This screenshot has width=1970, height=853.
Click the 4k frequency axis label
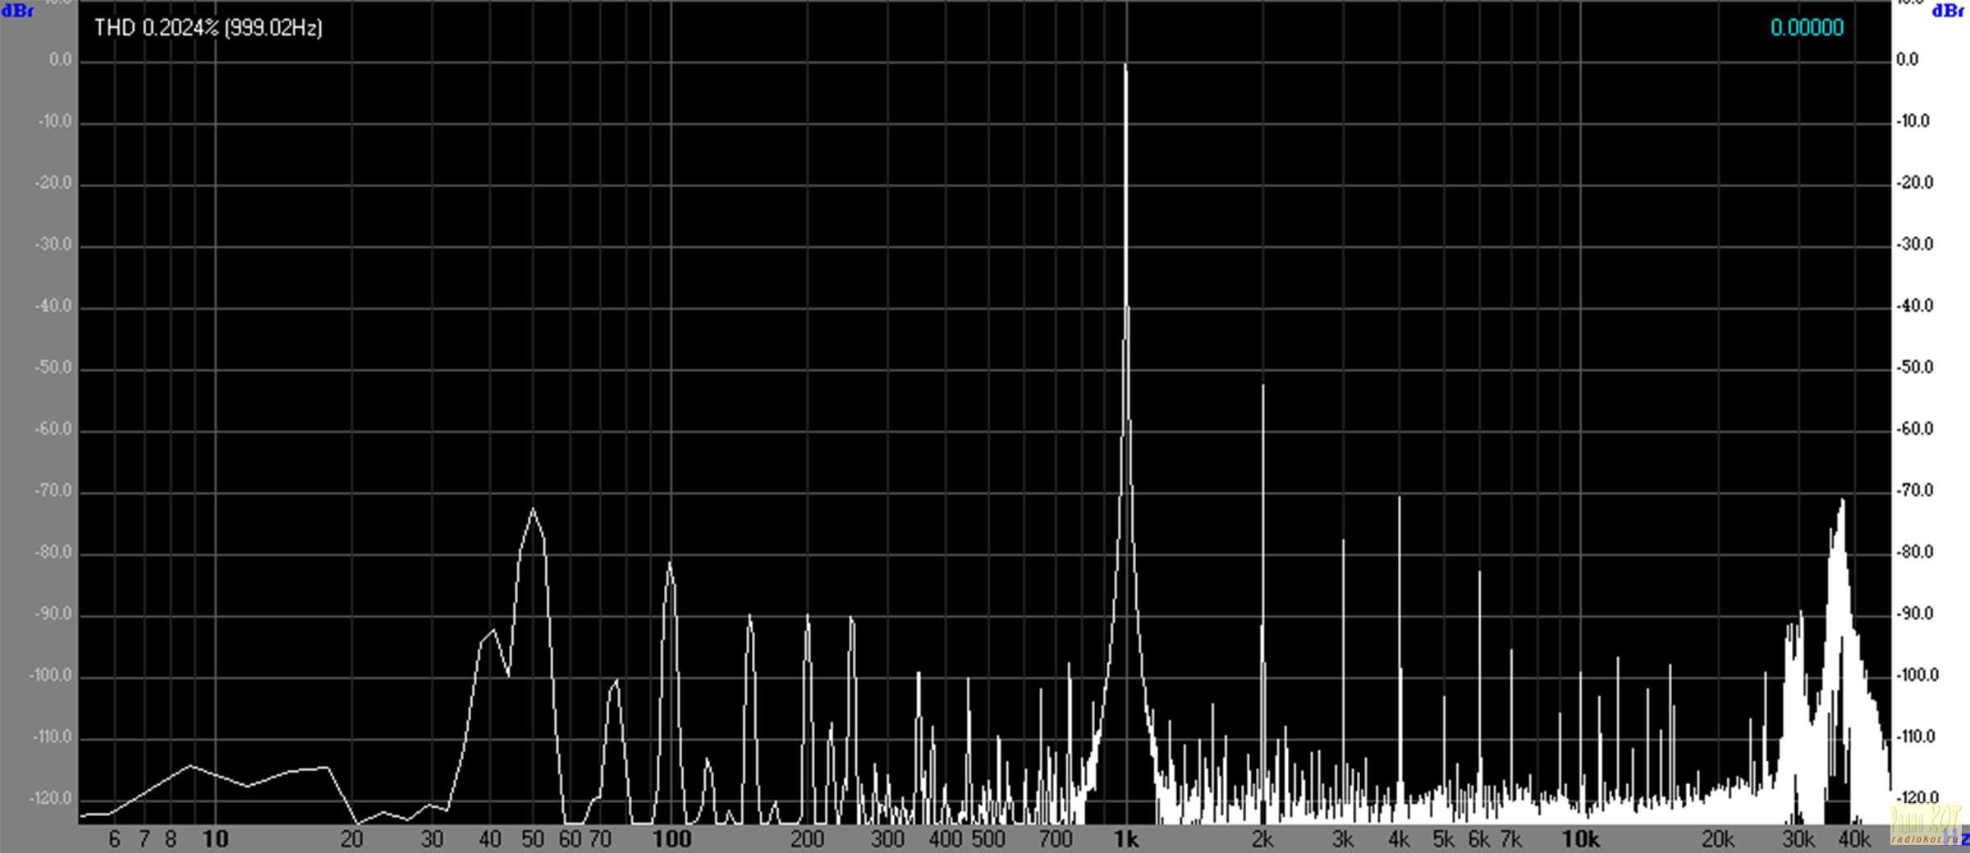tap(1399, 839)
